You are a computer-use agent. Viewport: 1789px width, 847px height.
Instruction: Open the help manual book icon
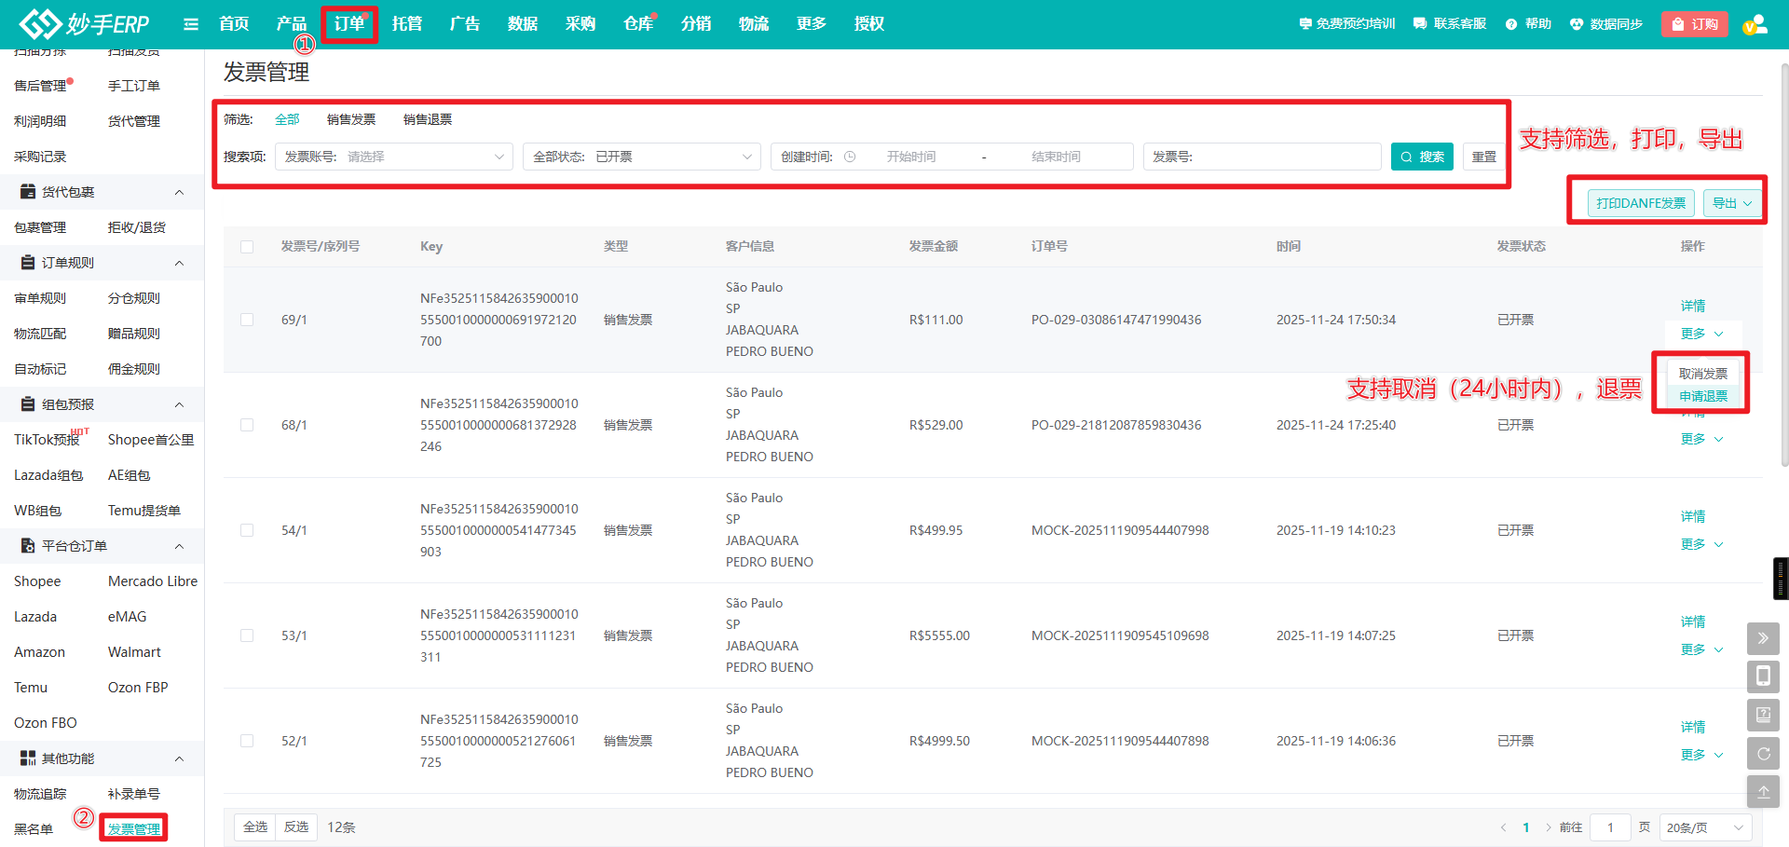pos(1763,715)
